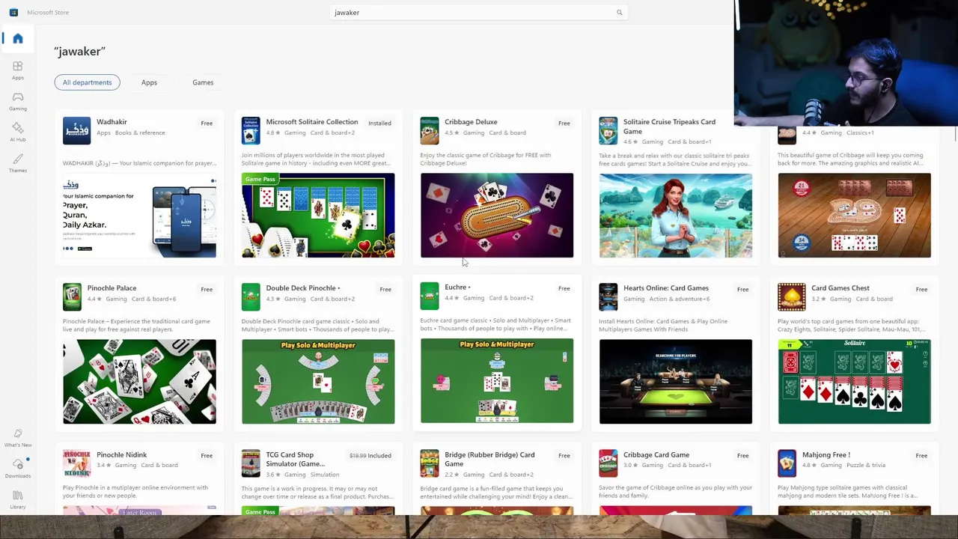
Task: Click the Pinochle Palace title
Action: coord(112,288)
